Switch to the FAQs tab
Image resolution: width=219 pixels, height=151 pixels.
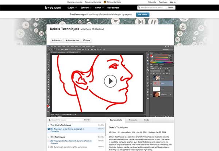(146, 120)
